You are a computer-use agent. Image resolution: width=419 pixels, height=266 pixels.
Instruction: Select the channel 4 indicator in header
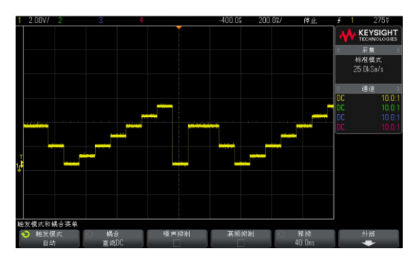pos(141,21)
